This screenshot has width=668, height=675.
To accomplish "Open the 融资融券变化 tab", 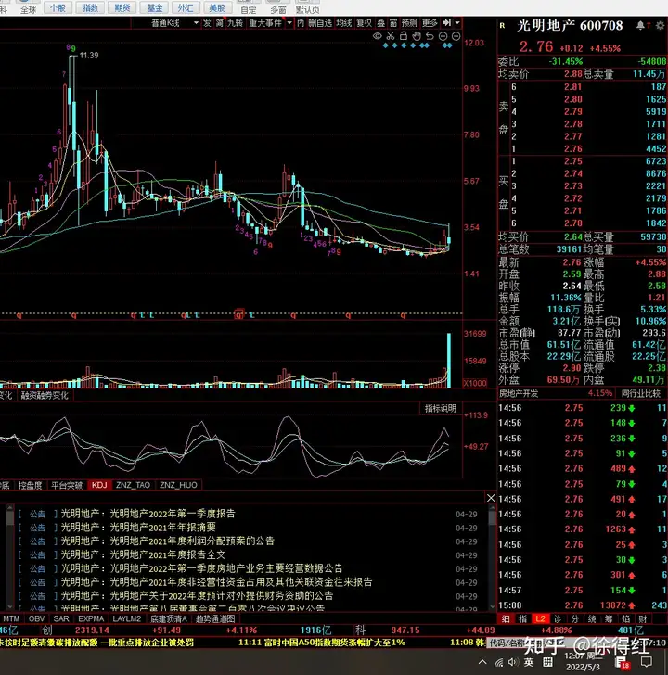I will [45, 395].
